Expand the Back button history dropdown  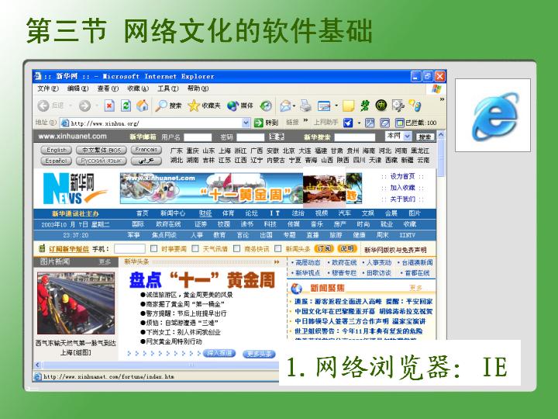click(71, 106)
